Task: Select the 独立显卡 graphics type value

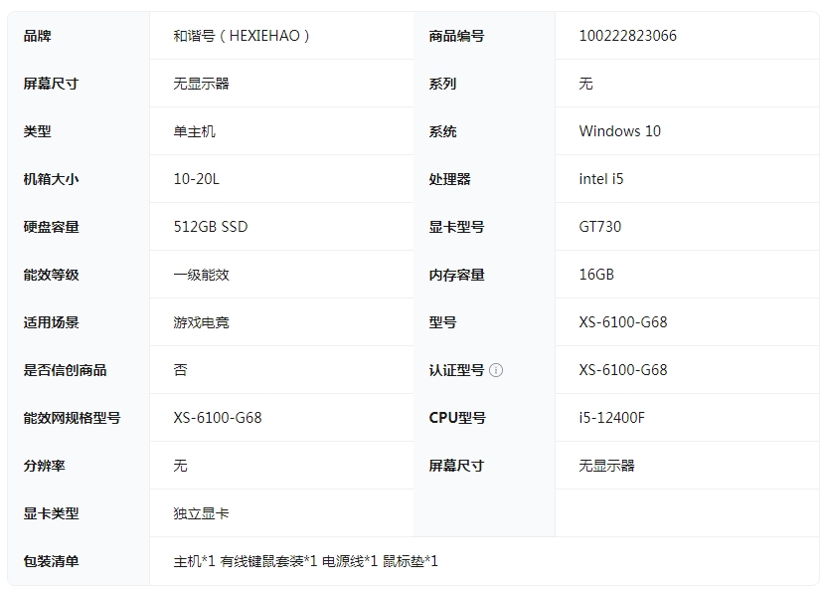Action: [201, 513]
